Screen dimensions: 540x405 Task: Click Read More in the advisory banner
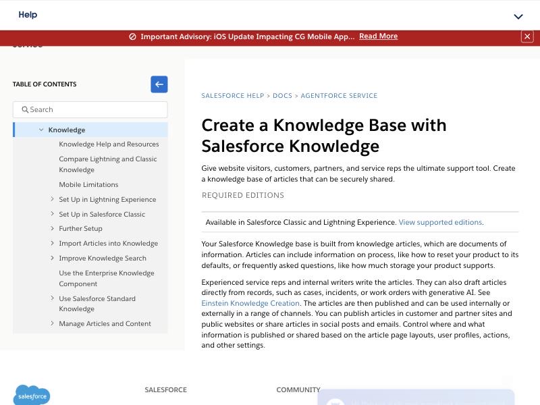coord(378,36)
